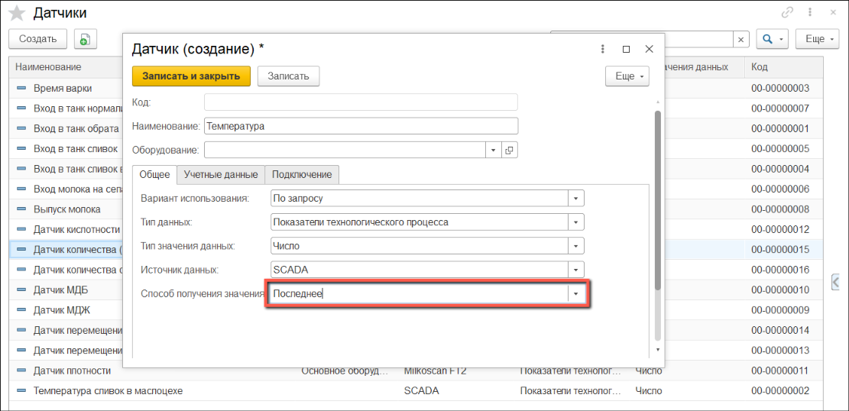Click the create-by-copy icon next to Создать
Viewport: 849px width, 411px height.
tap(85, 39)
